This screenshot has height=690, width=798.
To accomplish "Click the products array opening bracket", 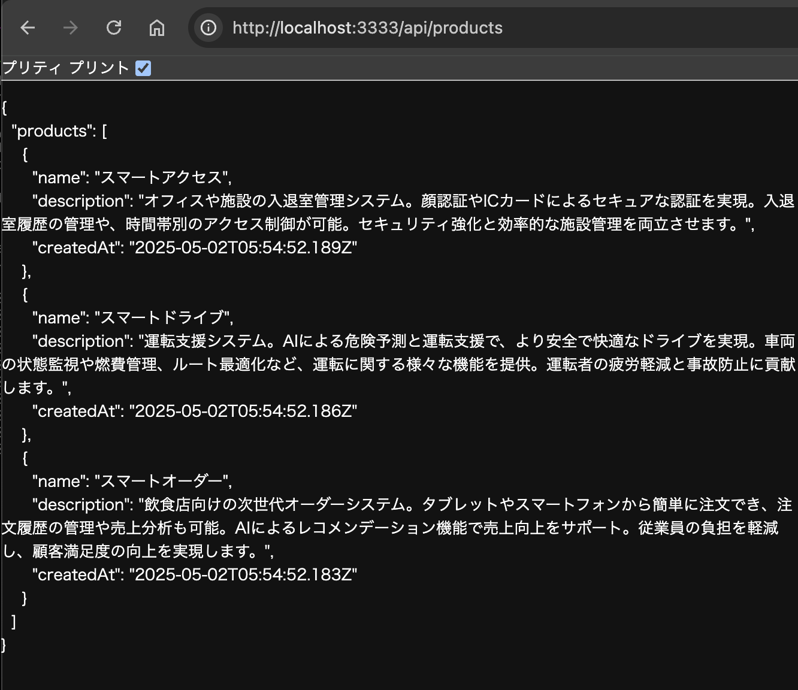I will 105,131.
